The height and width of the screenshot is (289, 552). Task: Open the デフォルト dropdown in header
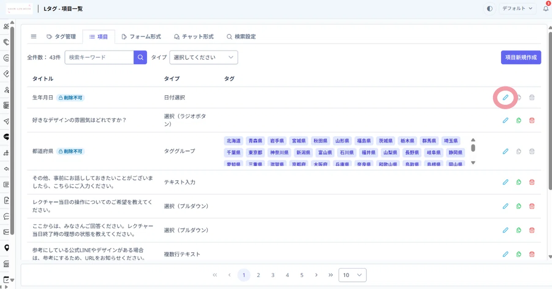[x=517, y=8]
